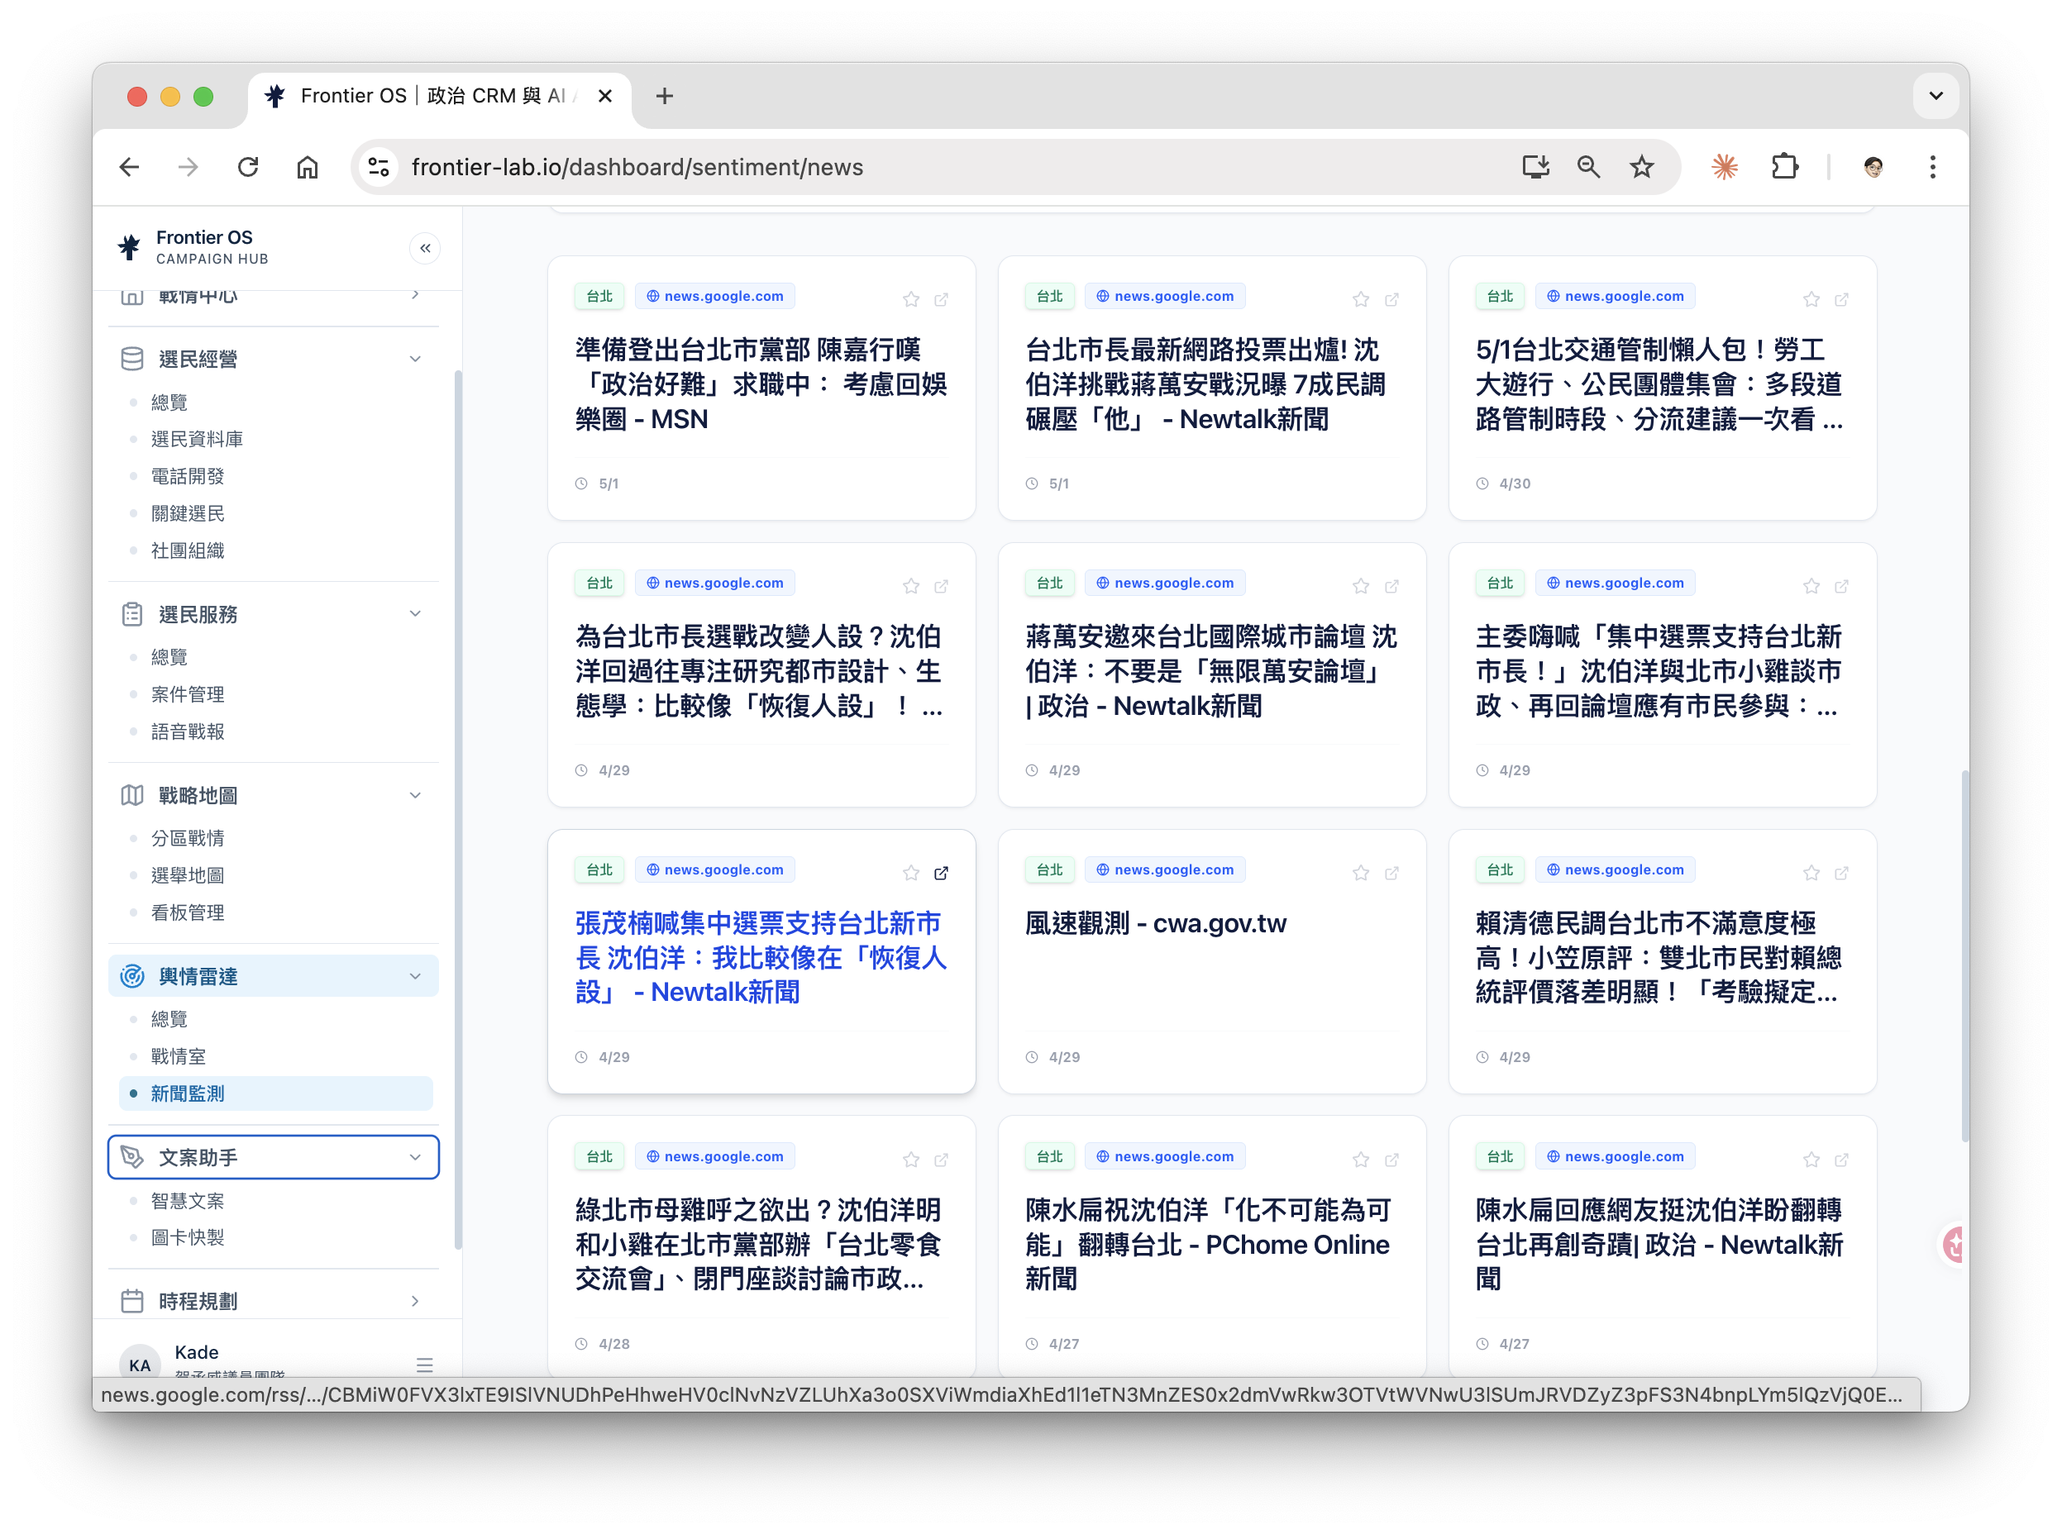Click the browser back arrow
Screen dimensions: 2062x1534
click(129, 167)
